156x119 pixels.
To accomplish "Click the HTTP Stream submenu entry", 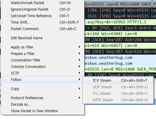I will [x=118, y=100].
